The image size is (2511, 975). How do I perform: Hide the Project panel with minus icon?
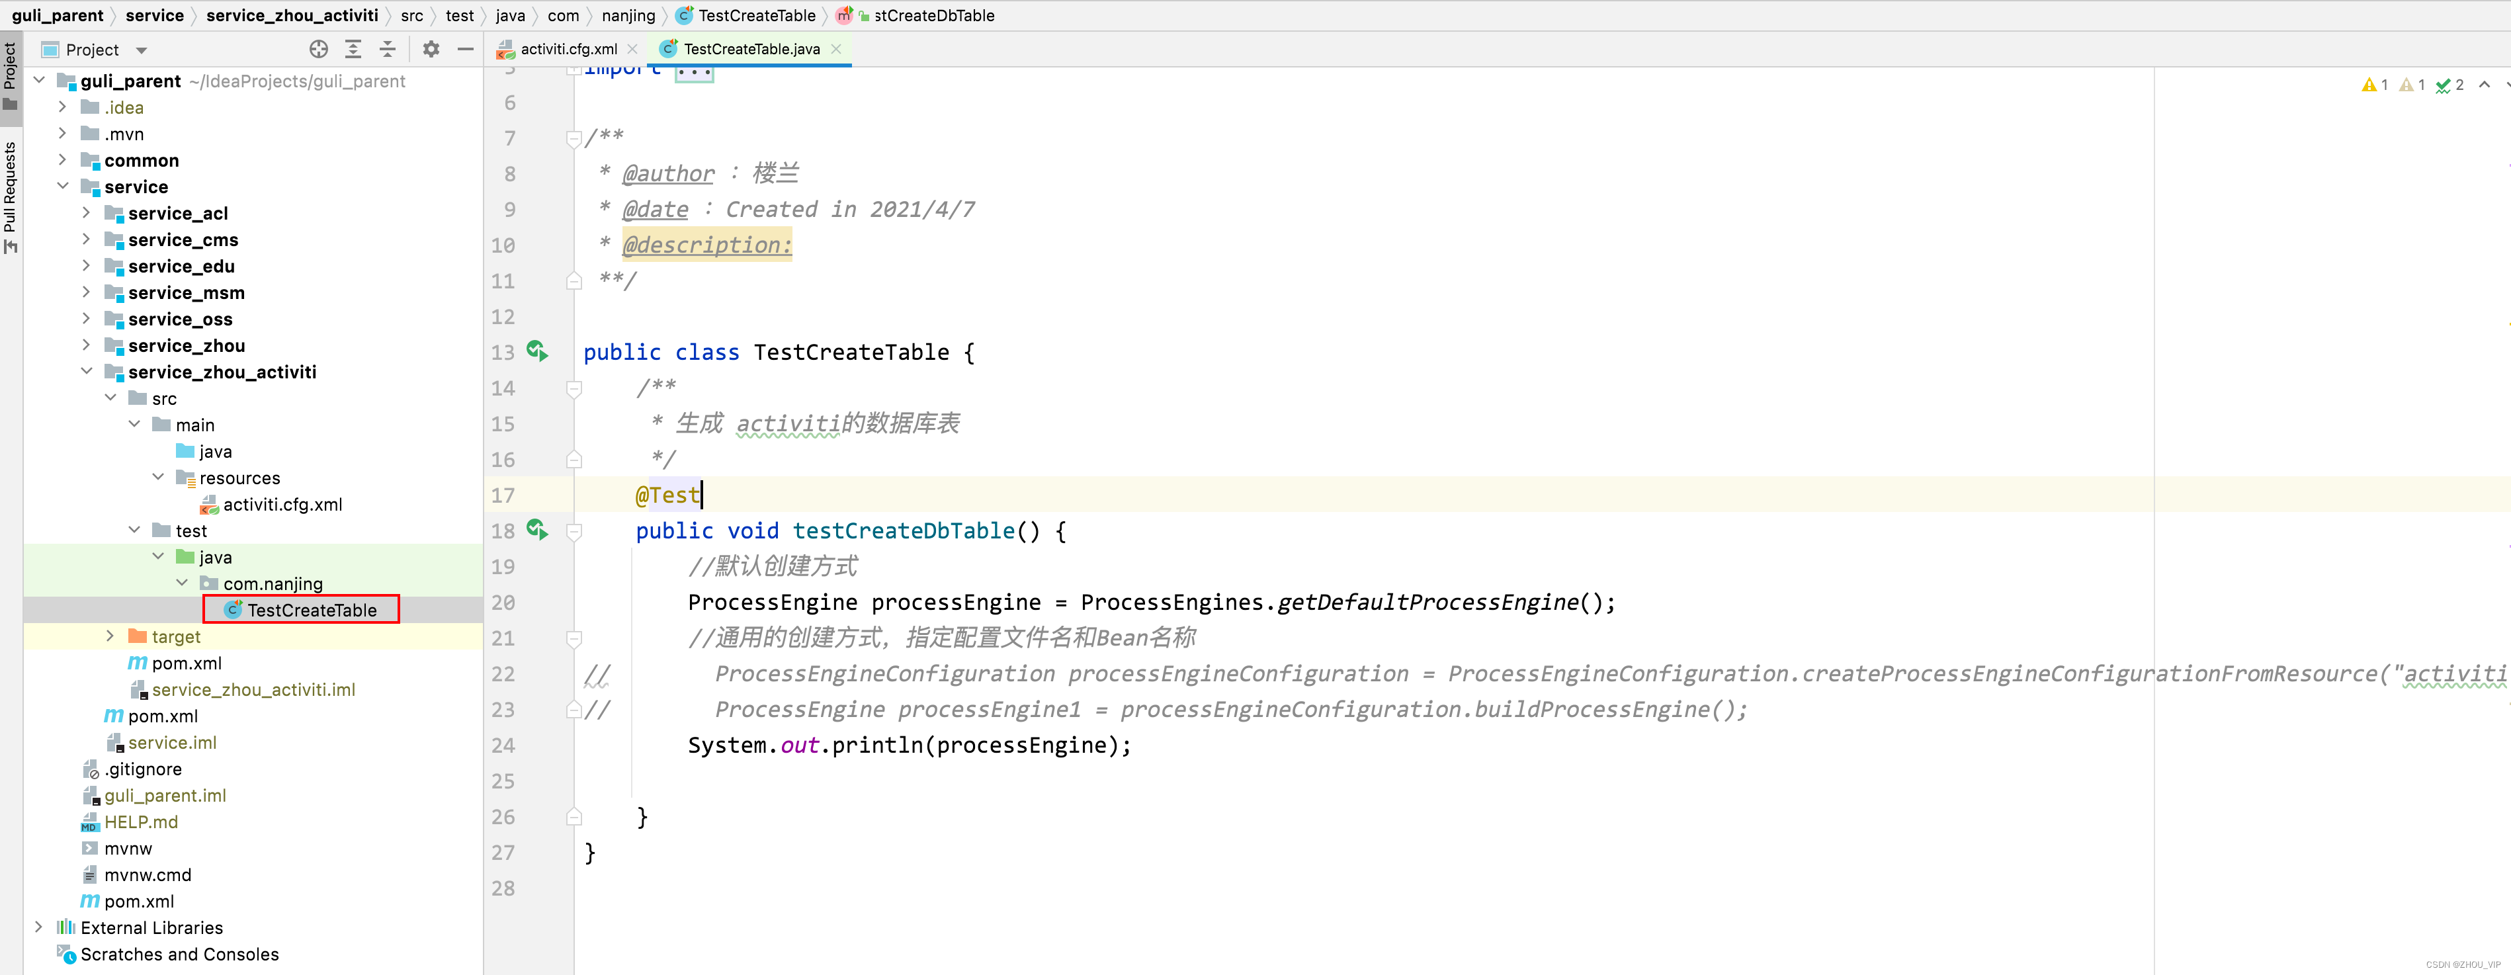[465, 49]
